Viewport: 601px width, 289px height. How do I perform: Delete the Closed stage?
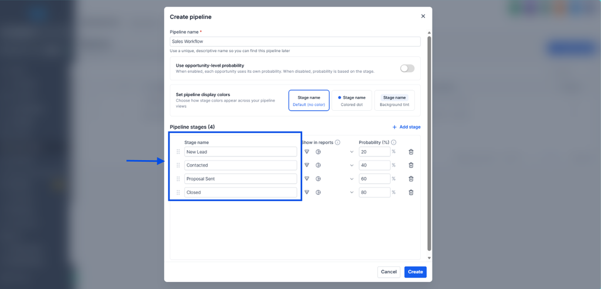pos(411,192)
